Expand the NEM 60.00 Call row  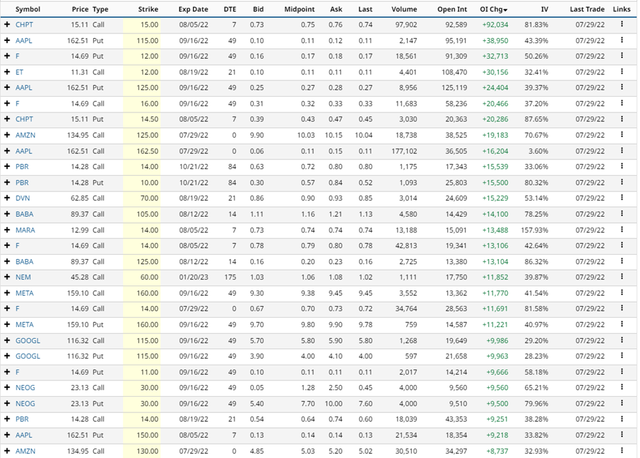(7, 277)
